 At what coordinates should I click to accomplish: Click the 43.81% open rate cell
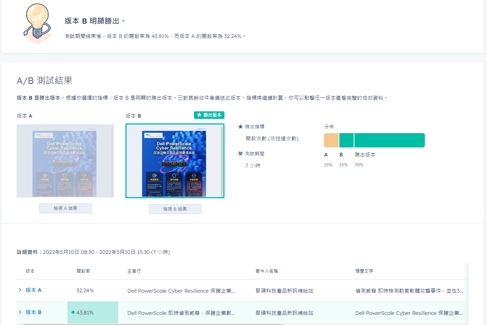[93, 313]
